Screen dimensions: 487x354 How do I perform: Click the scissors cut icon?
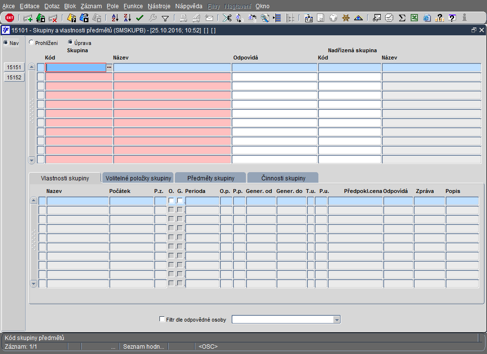pos(227,18)
